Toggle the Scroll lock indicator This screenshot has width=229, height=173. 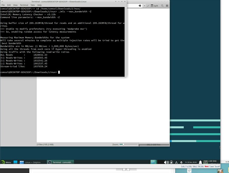pos(217,166)
